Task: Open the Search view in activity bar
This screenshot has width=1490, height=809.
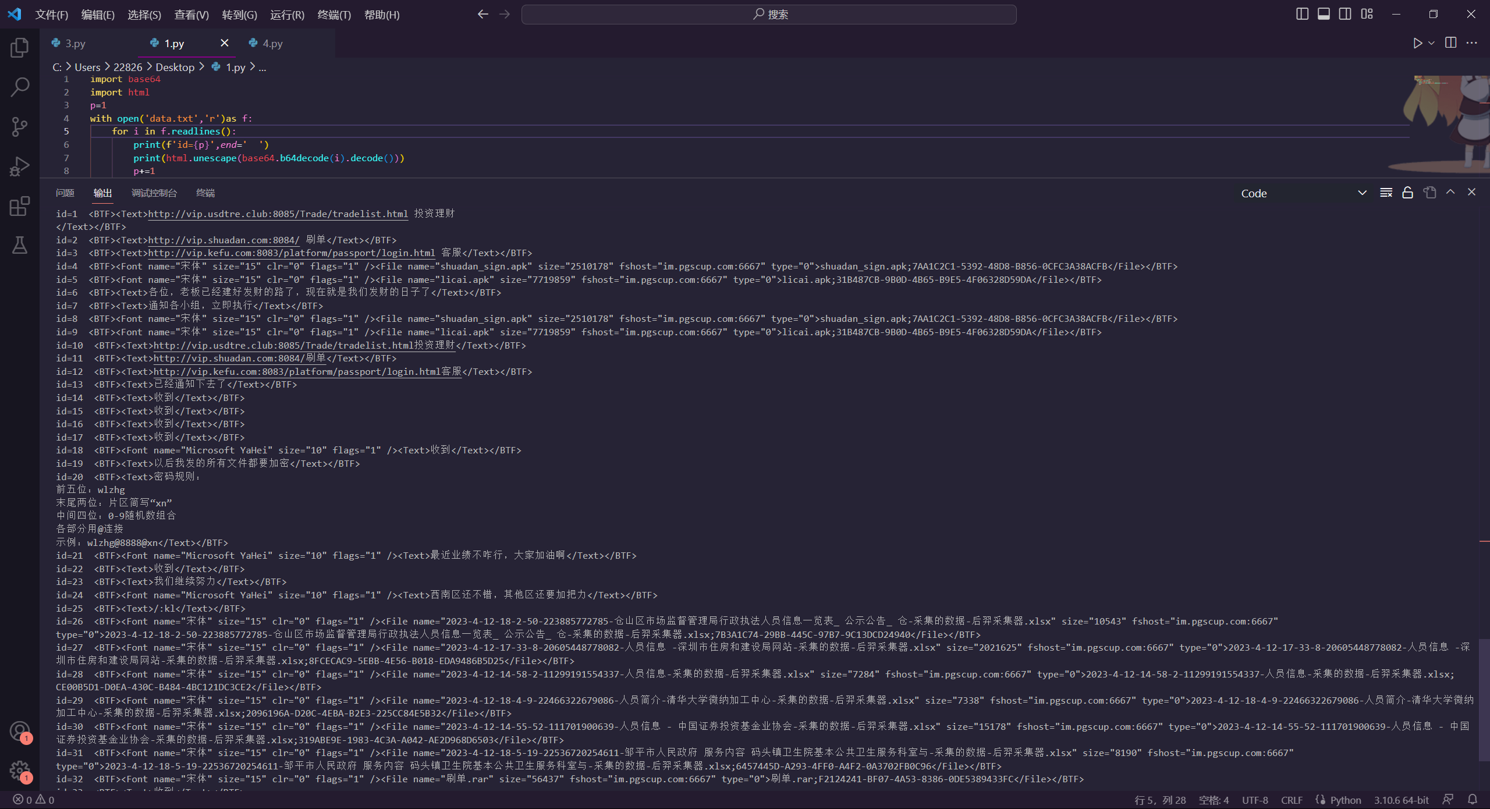Action: [x=20, y=87]
